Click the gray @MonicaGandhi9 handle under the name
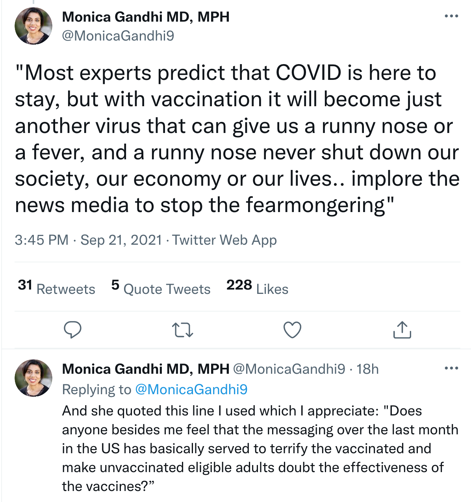Viewport: 471px width, 502px height. click(118, 36)
